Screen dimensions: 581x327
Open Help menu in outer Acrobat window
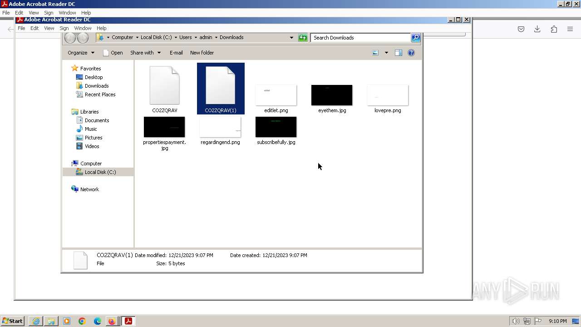(x=86, y=13)
